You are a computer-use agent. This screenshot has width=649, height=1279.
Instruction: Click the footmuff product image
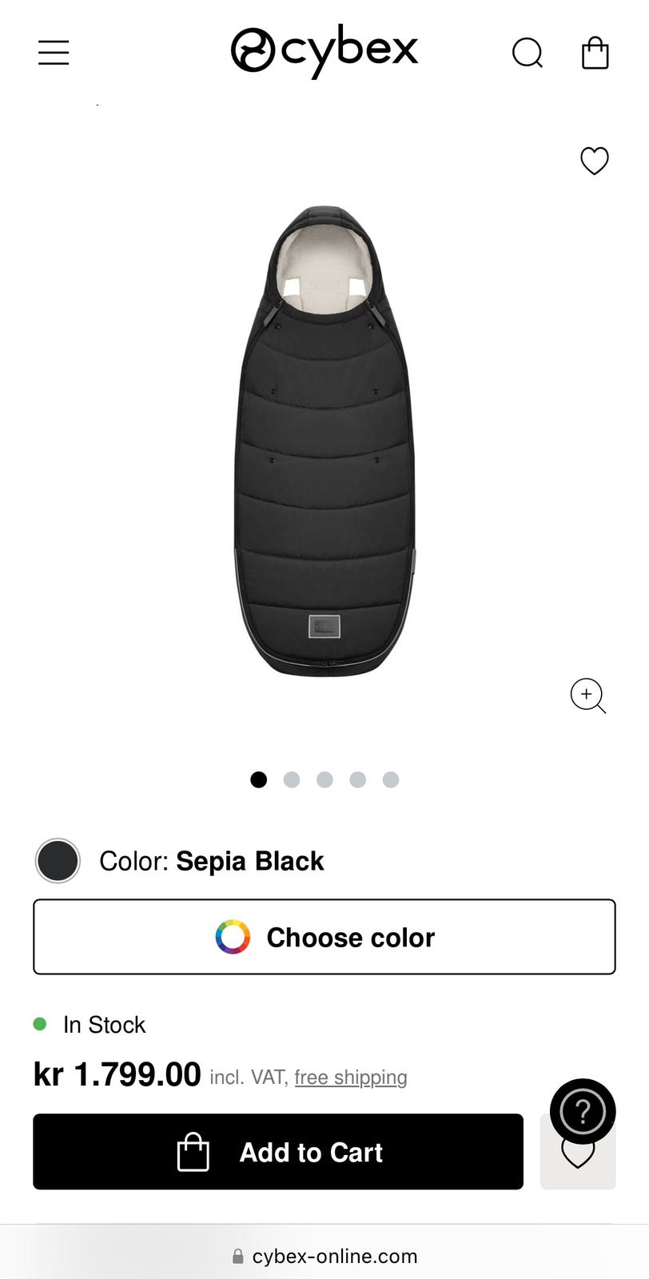(x=324, y=440)
